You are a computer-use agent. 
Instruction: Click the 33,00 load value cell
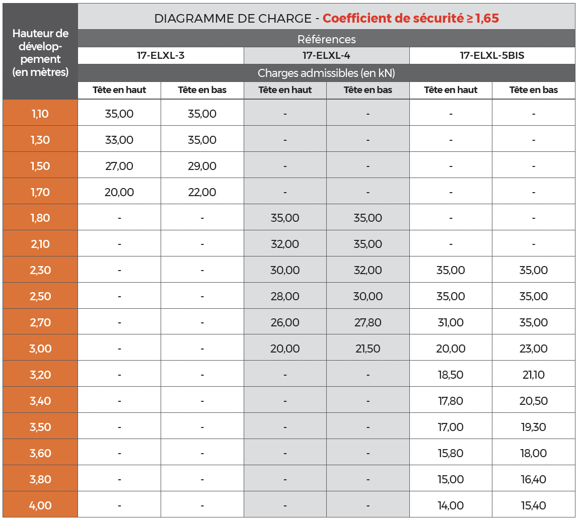[x=119, y=140]
